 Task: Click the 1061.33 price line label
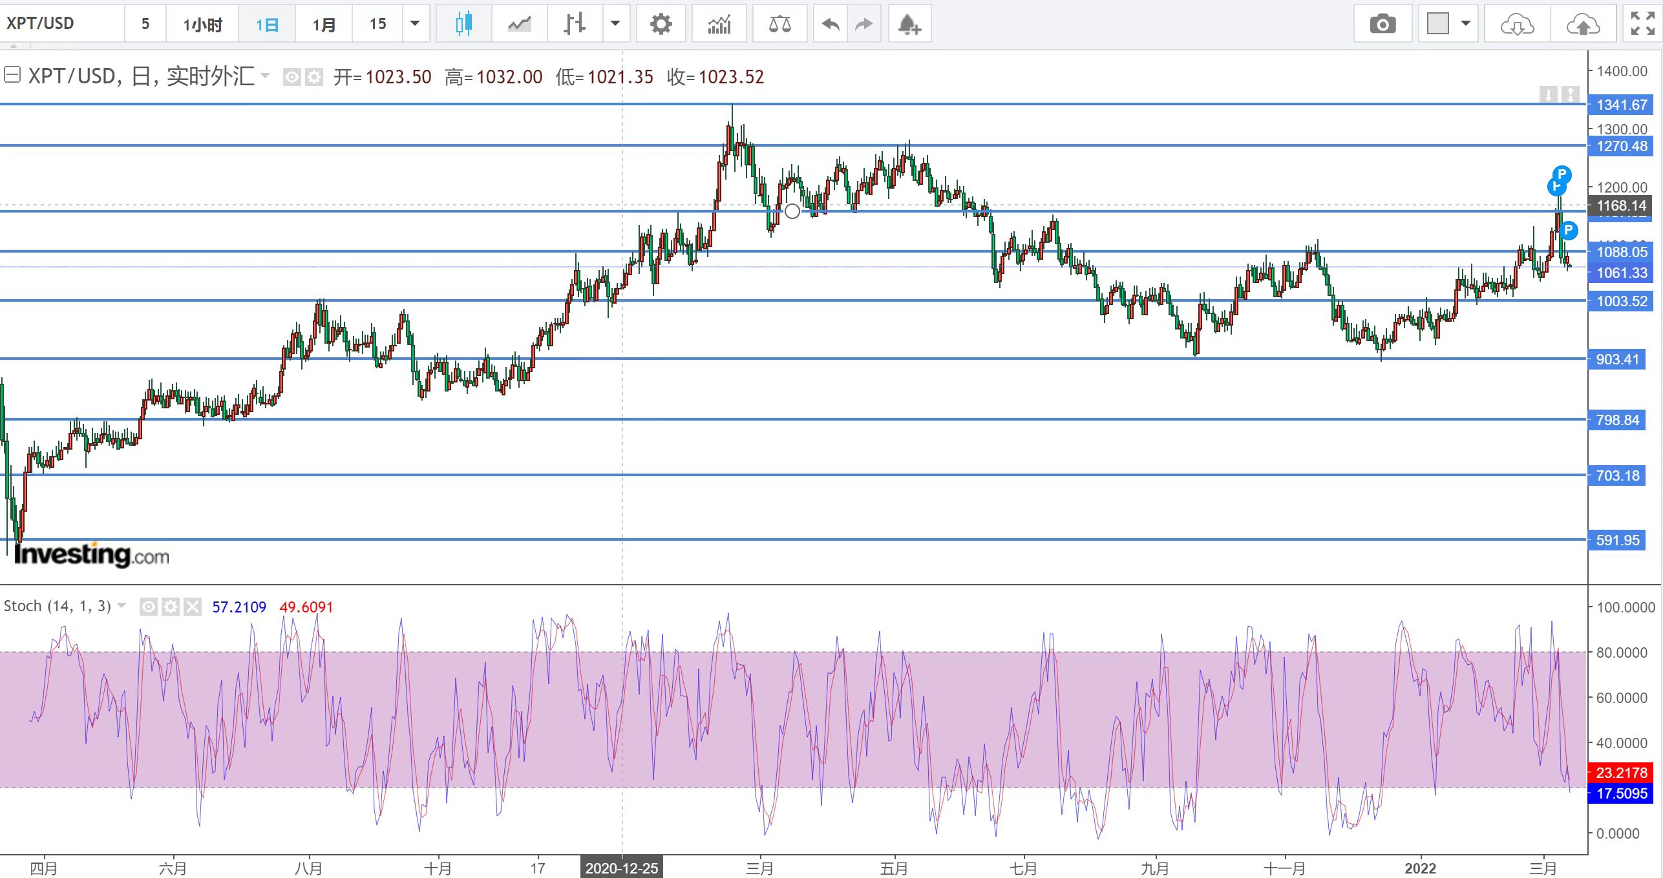1621,273
